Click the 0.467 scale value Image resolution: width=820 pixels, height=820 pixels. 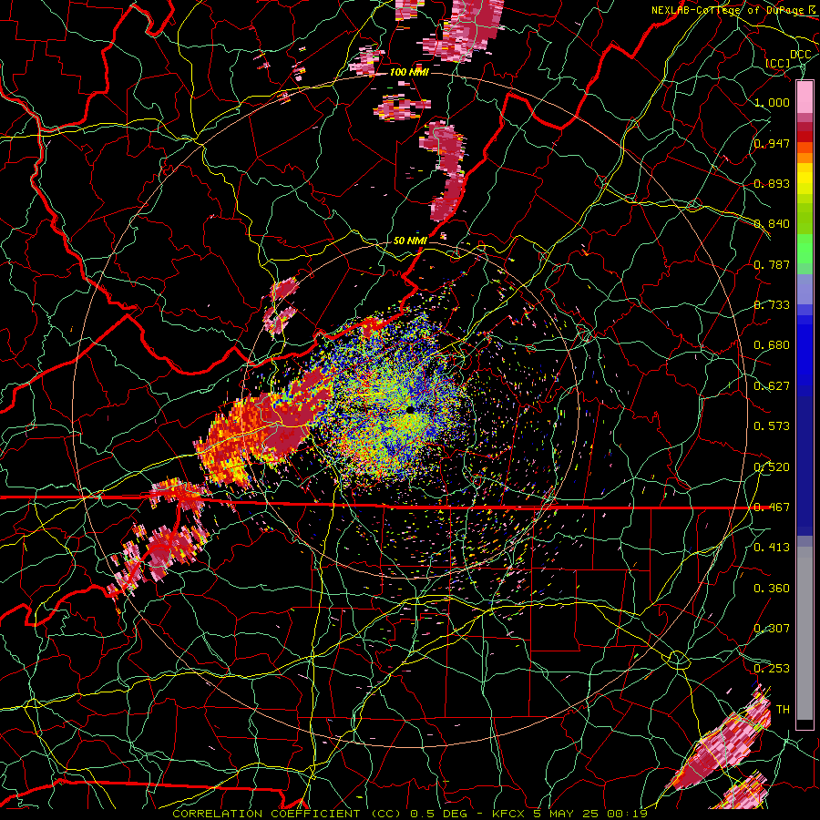click(772, 507)
